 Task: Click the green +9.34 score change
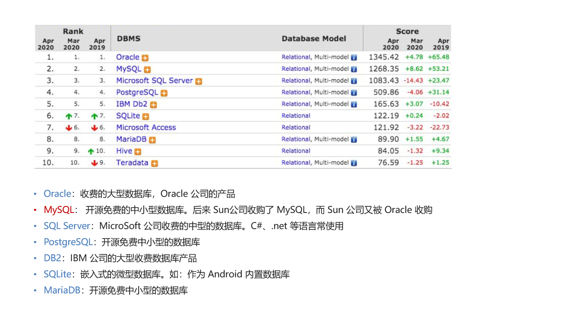tap(440, 151)
